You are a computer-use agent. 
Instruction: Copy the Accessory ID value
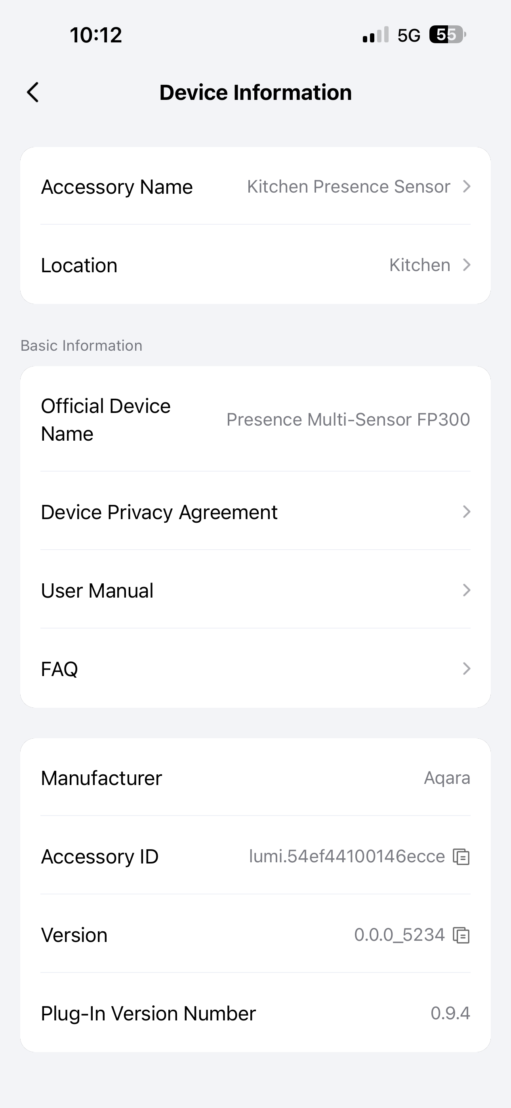click(x=461, y=856)
